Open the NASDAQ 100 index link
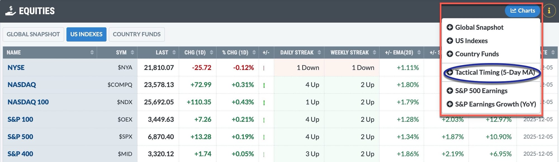559x162 pixels. pos(28,102)
